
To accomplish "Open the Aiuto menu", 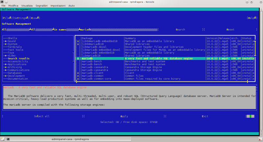I will pyautogui.click(x=71, y=6).
